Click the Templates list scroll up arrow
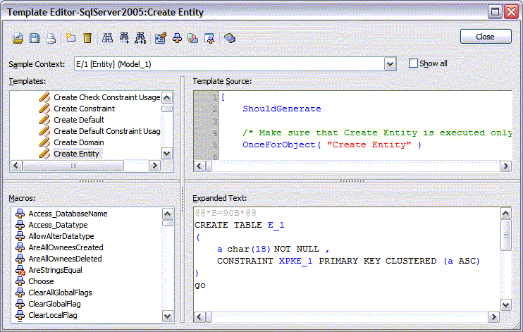The height and width of the screenshot is (332, 523). point(166,97)
